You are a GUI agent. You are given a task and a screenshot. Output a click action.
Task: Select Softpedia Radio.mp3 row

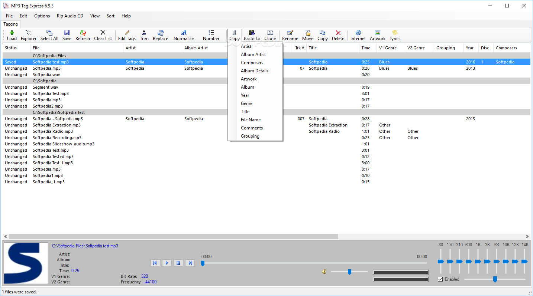coord(266,131)
